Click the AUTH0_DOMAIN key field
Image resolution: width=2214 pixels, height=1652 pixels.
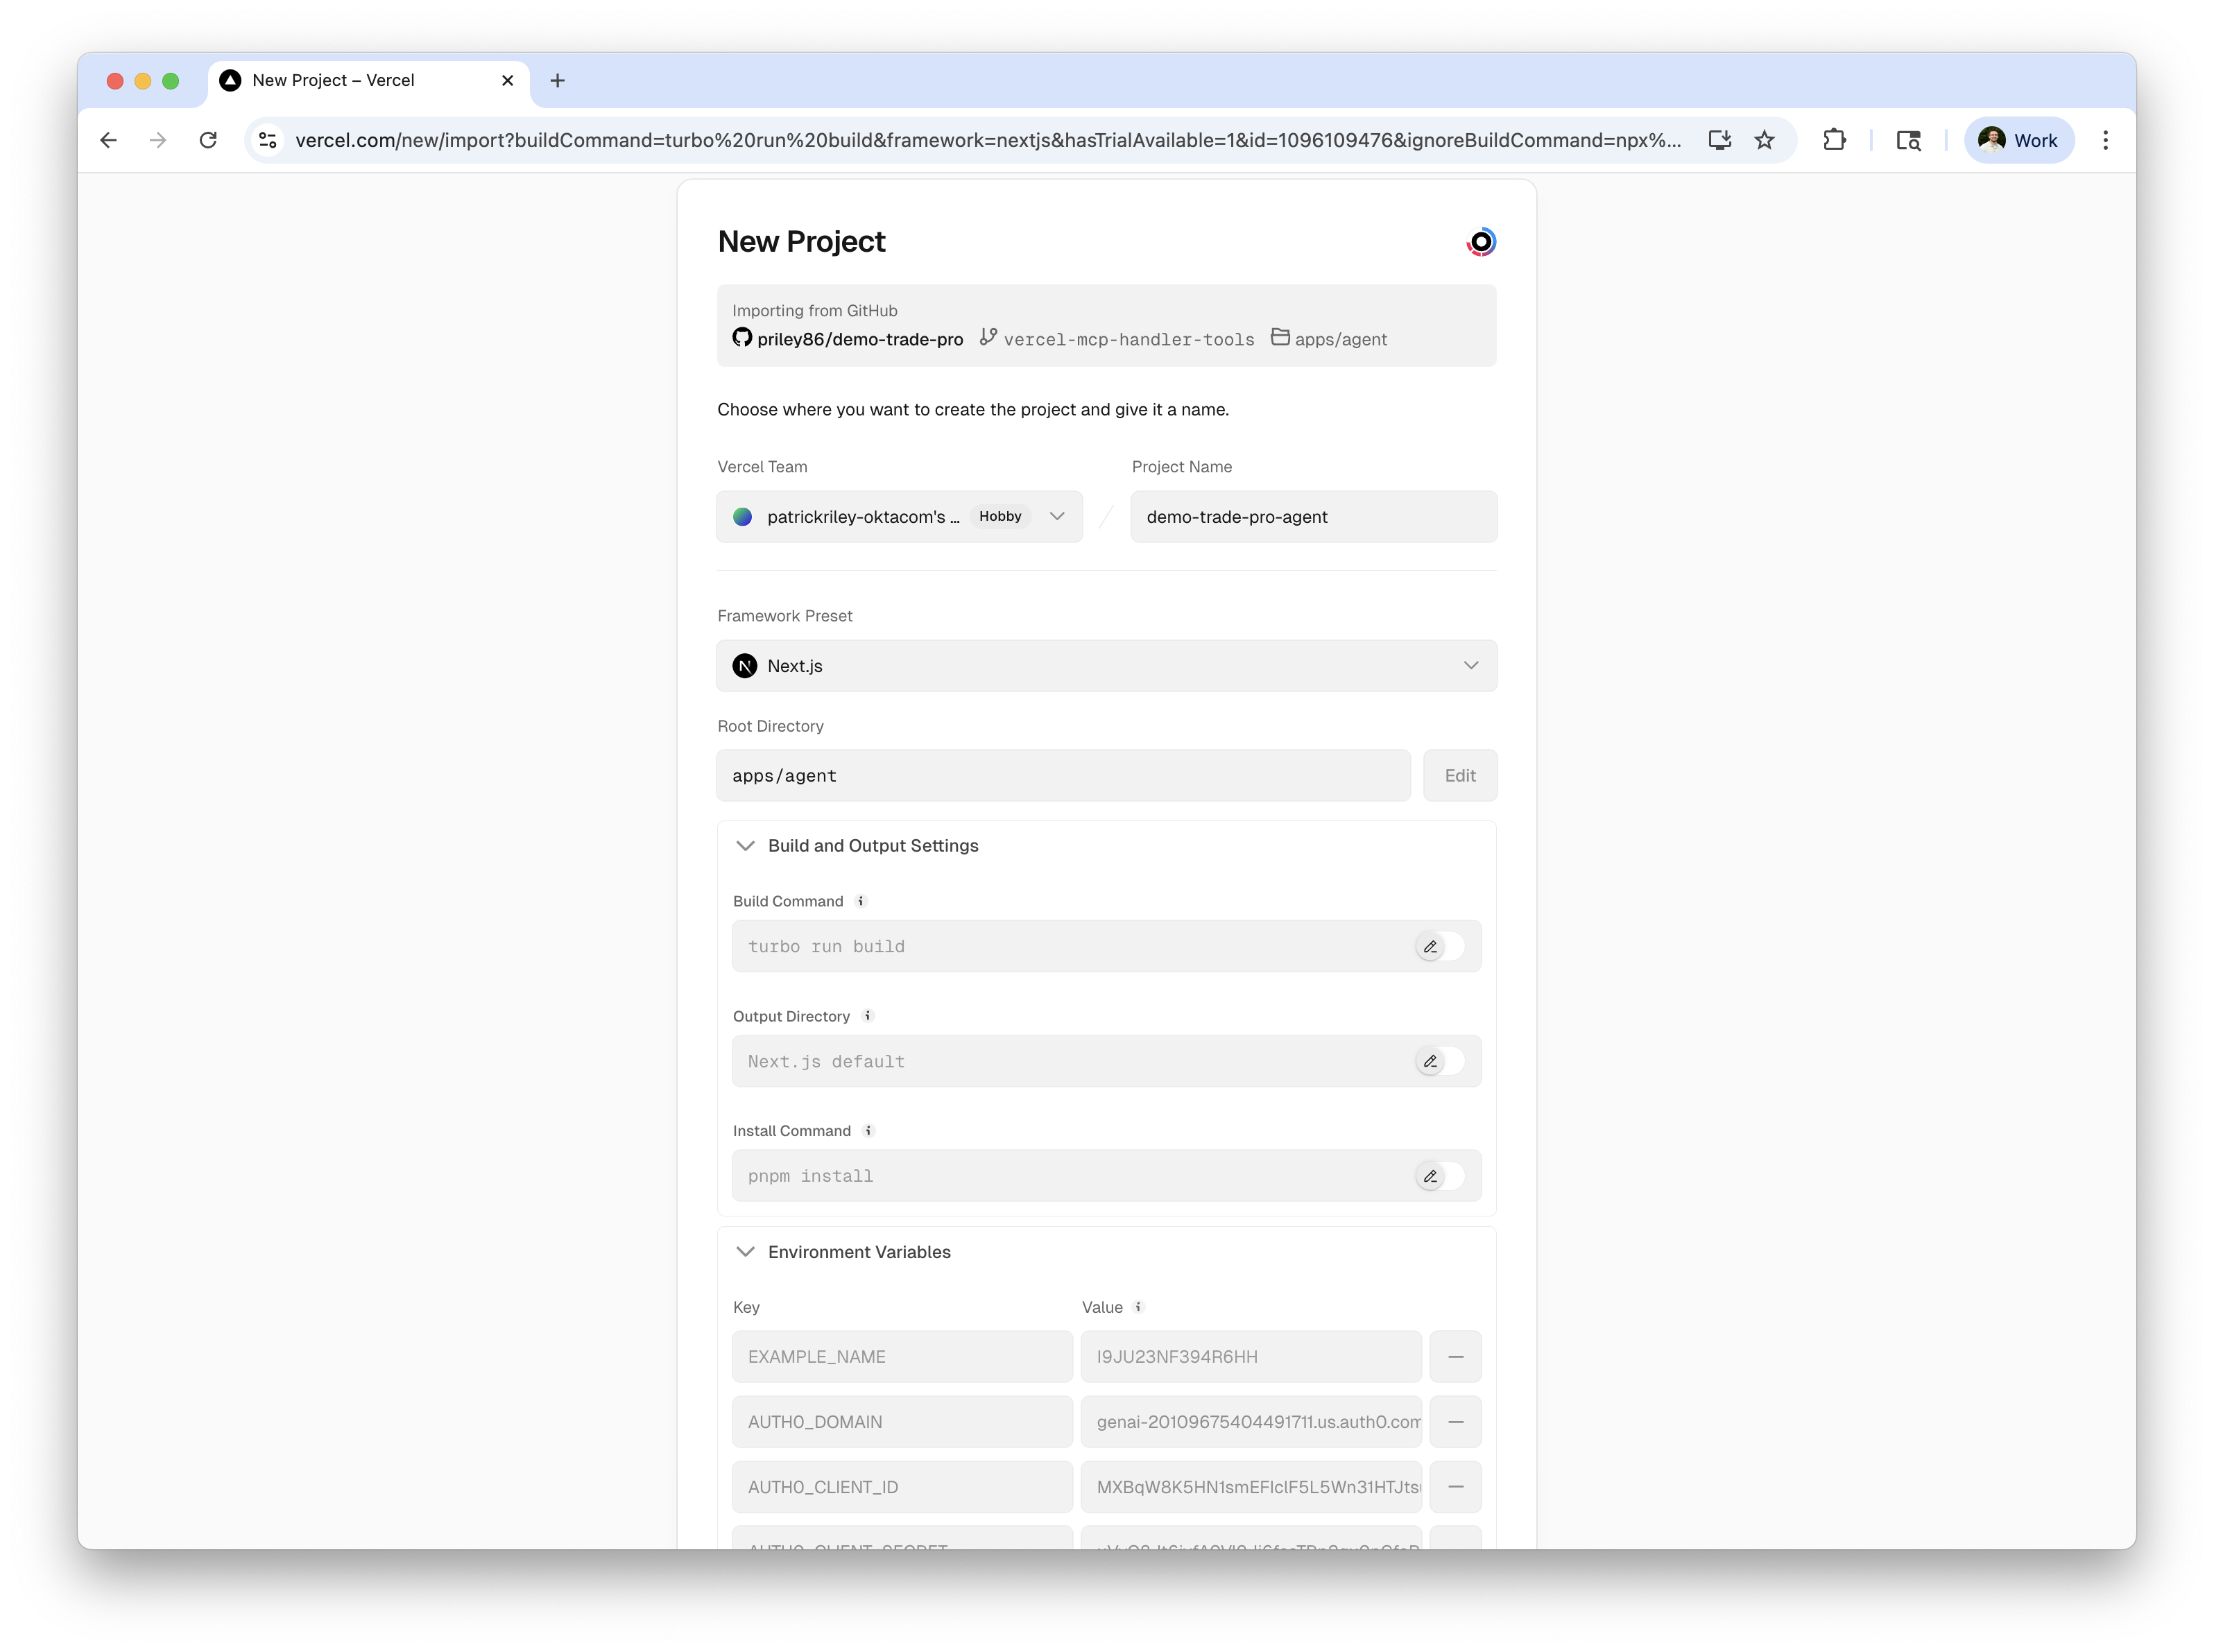click(902, 1421)
